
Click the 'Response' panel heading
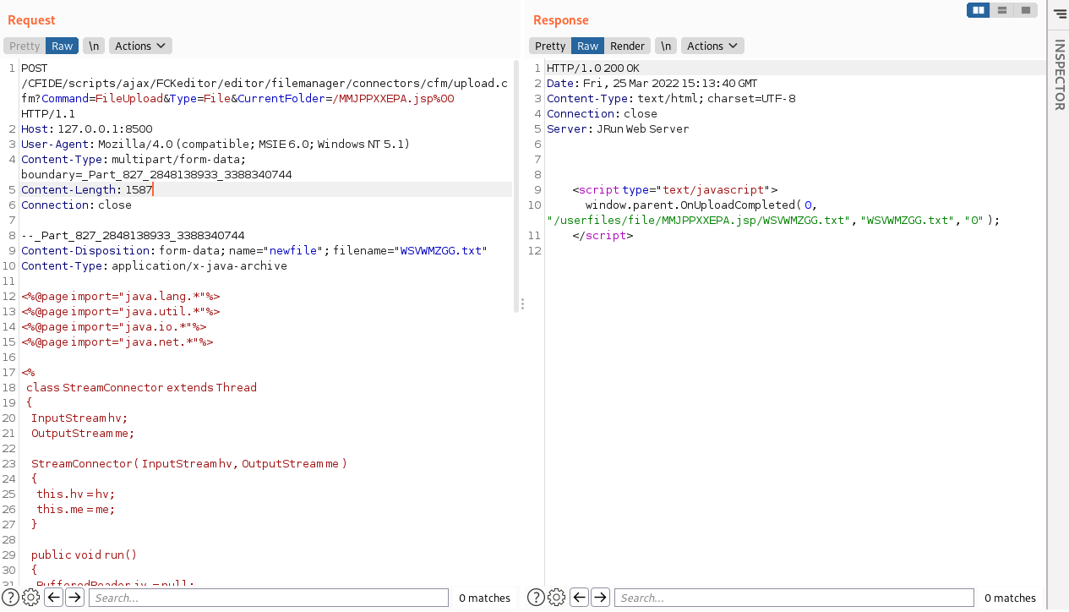(x=561, y=20)
